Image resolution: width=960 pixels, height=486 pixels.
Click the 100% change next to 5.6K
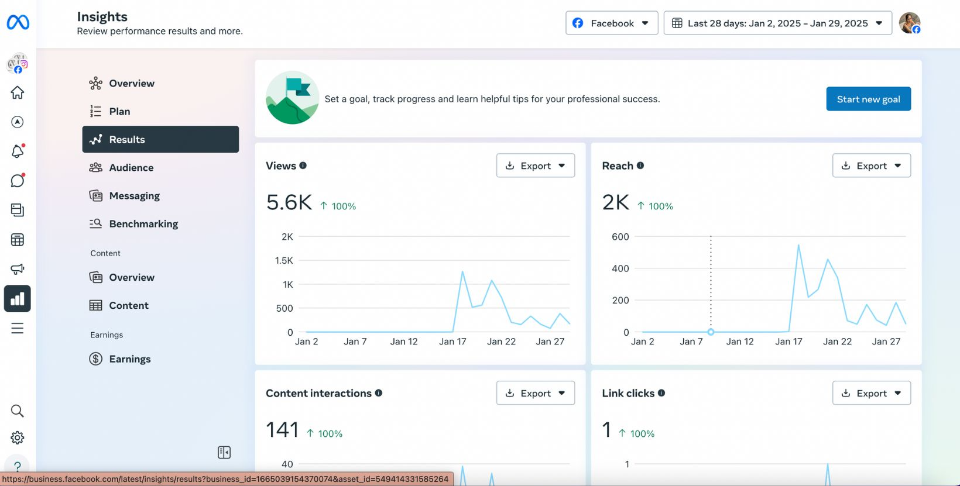point(338,206)
